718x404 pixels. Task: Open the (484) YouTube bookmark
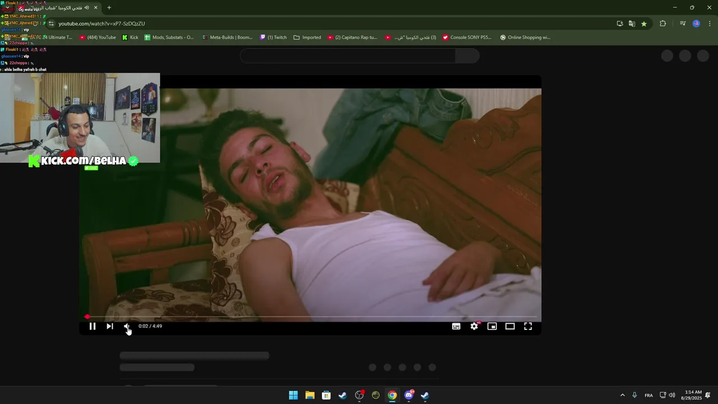tap(98, 38)
